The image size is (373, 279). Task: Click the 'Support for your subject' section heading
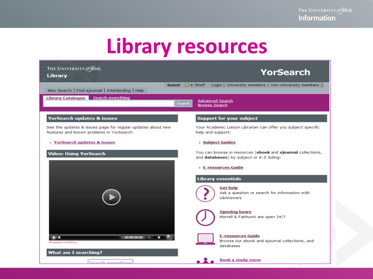click(261, 118)
